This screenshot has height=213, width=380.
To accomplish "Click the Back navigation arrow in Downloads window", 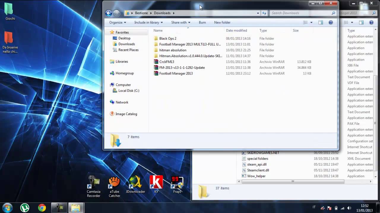I will coord(109,13).
